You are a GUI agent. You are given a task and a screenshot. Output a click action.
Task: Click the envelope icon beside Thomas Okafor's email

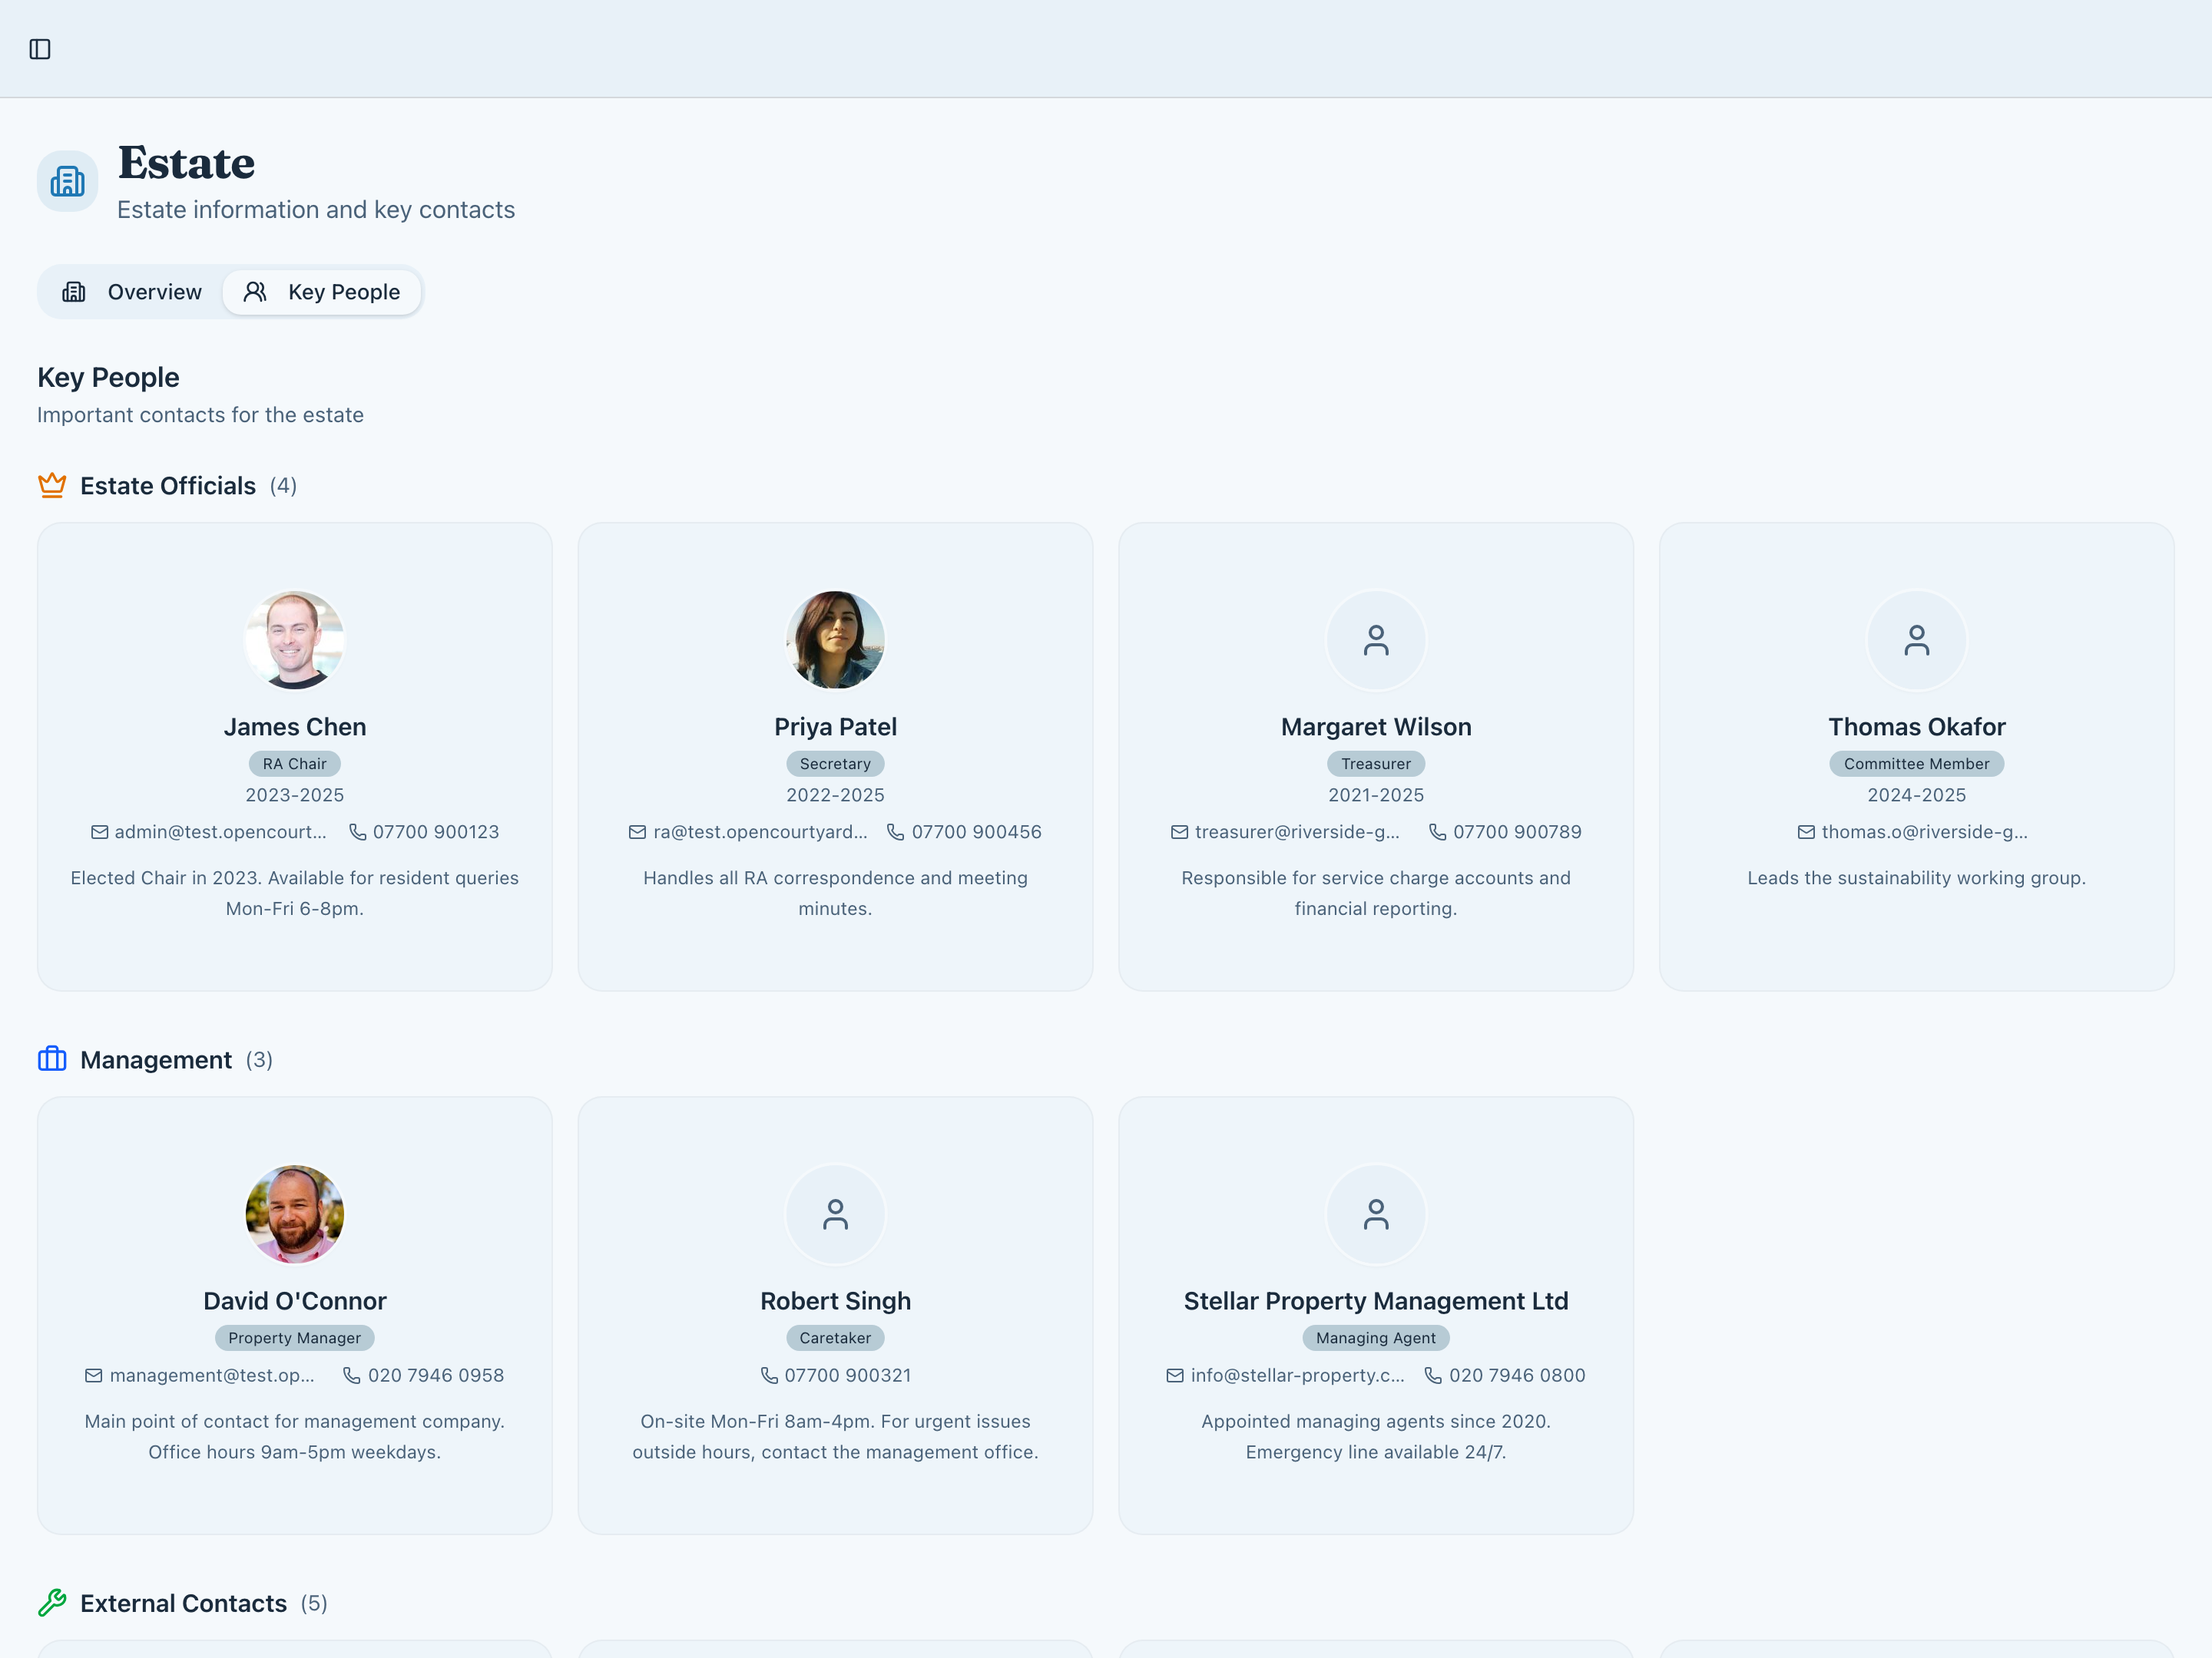click(1806, 831)
